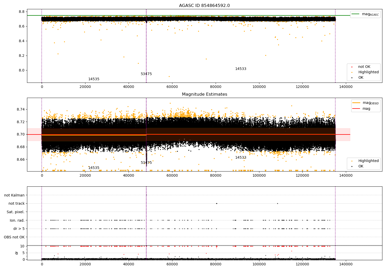Click obsid label 14535 in Magnitude Estimates plot
386x270 pixels.
click(94, 168)
